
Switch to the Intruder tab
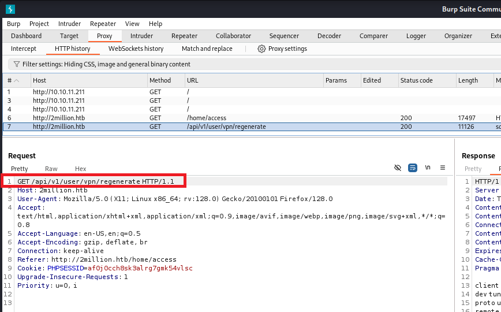click(x=141, y=36)
